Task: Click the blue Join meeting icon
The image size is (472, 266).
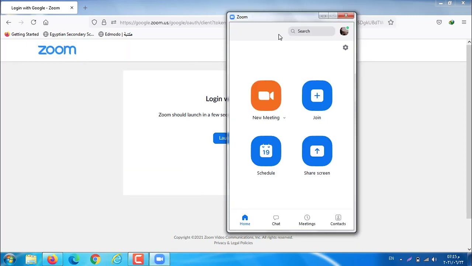Action: [317, 96]
